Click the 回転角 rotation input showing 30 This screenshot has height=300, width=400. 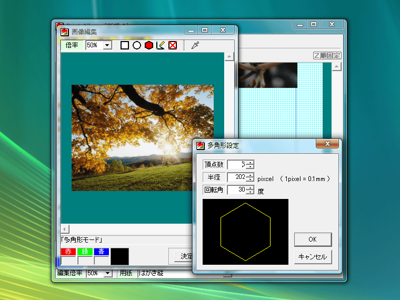[x=237, y=189]
